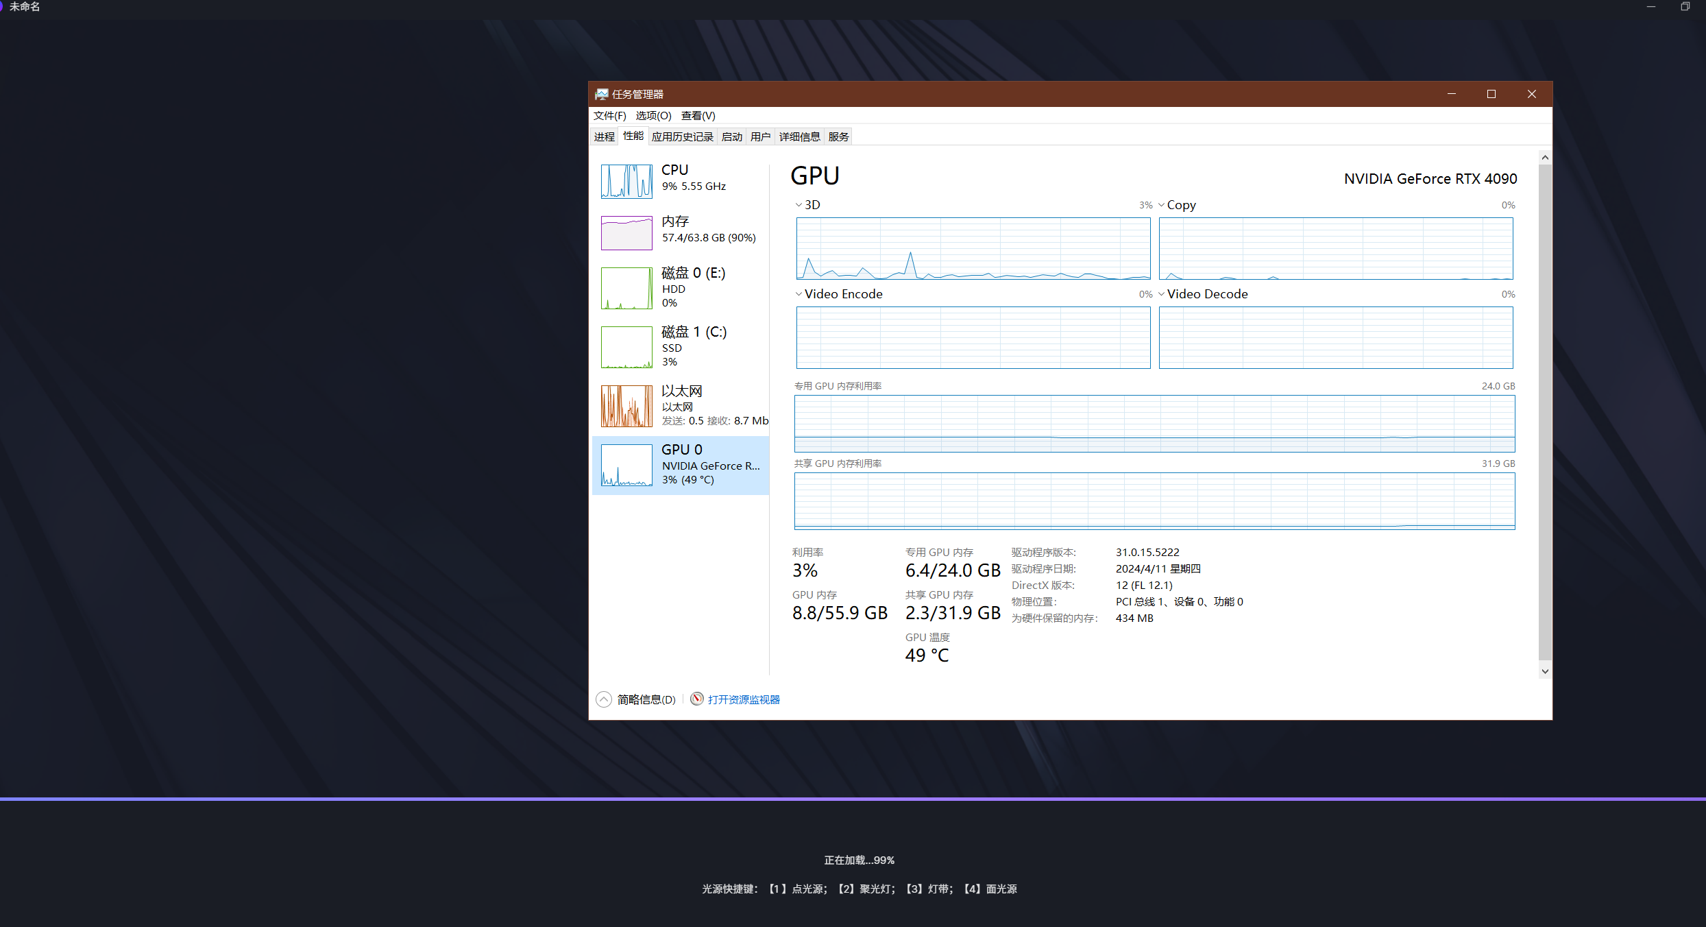
Task: Open disk 0 (E:) HDD performance graph
Action: 626,288
